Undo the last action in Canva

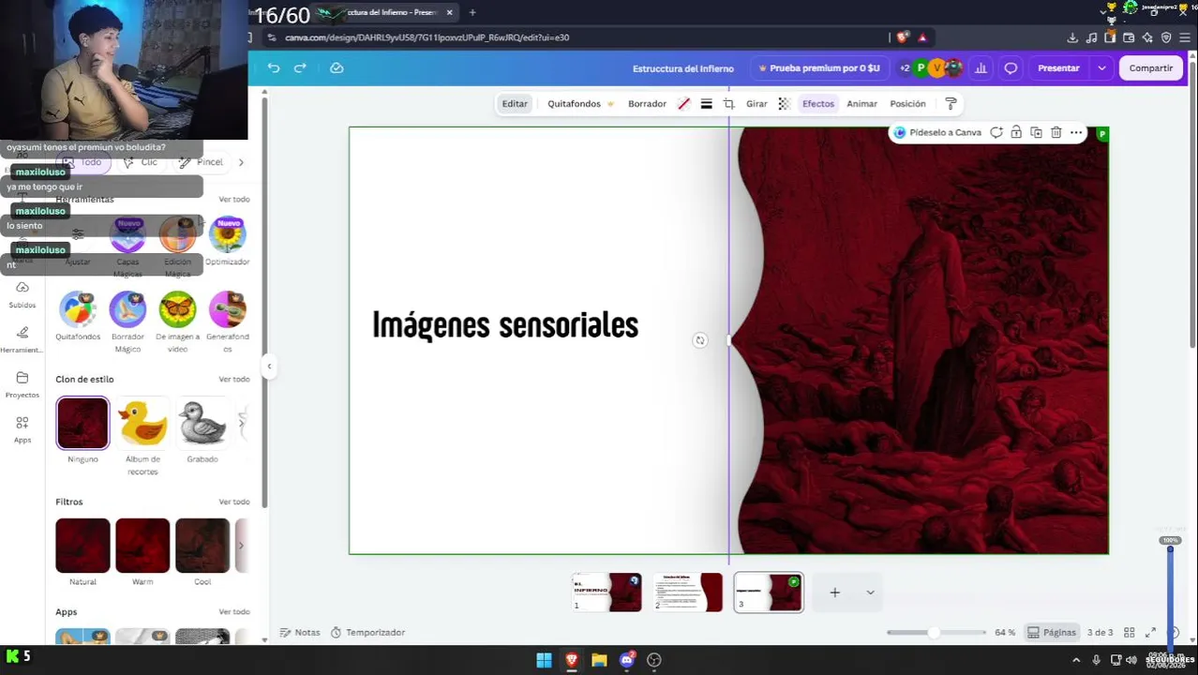click(x=273, y=67)
